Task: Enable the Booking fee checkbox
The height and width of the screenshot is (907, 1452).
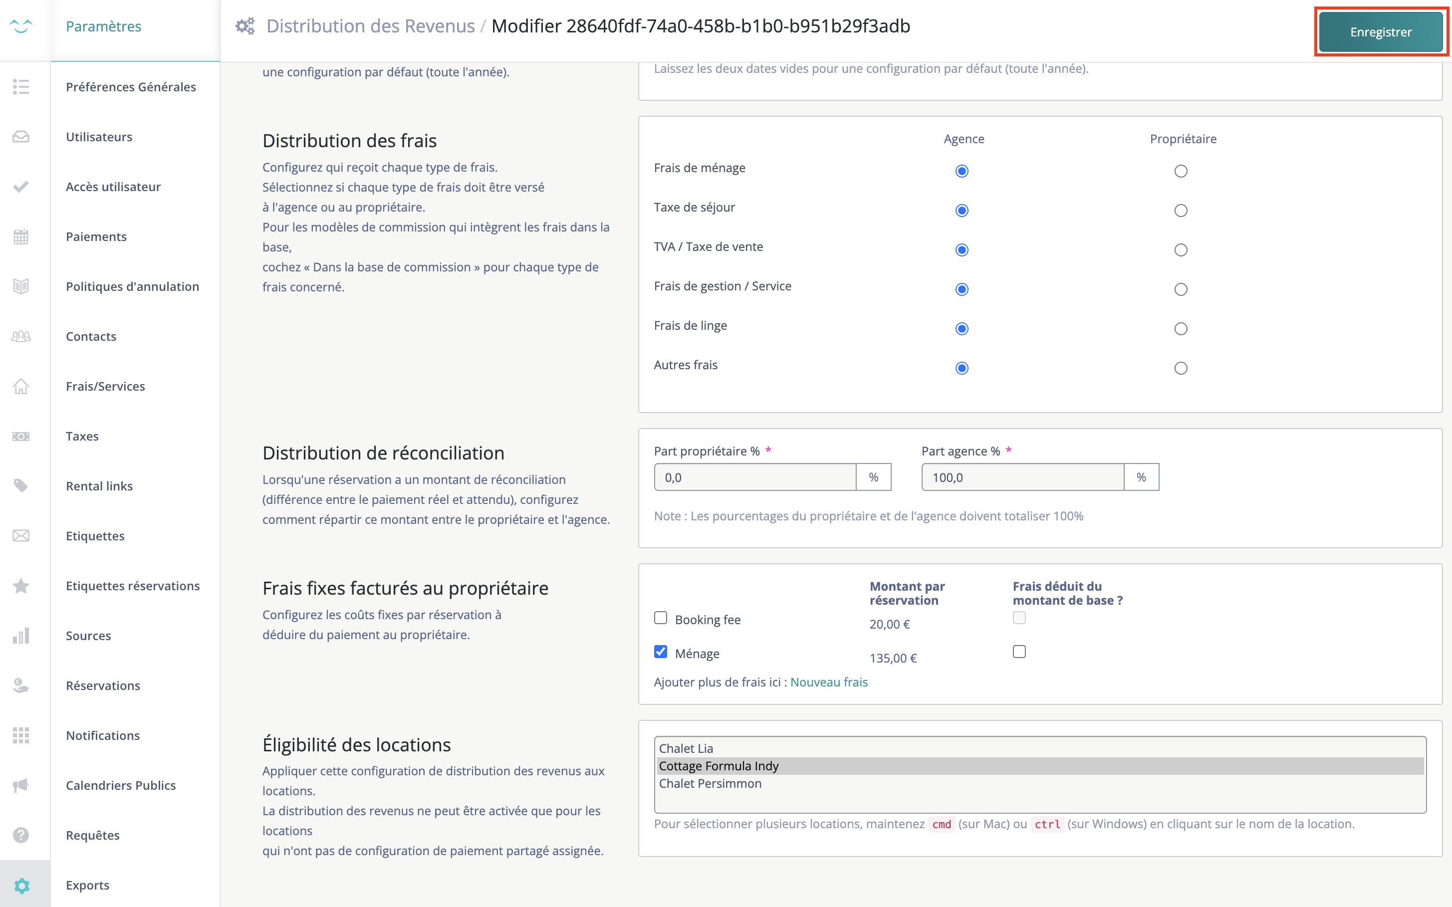Action: click(661, 618)
